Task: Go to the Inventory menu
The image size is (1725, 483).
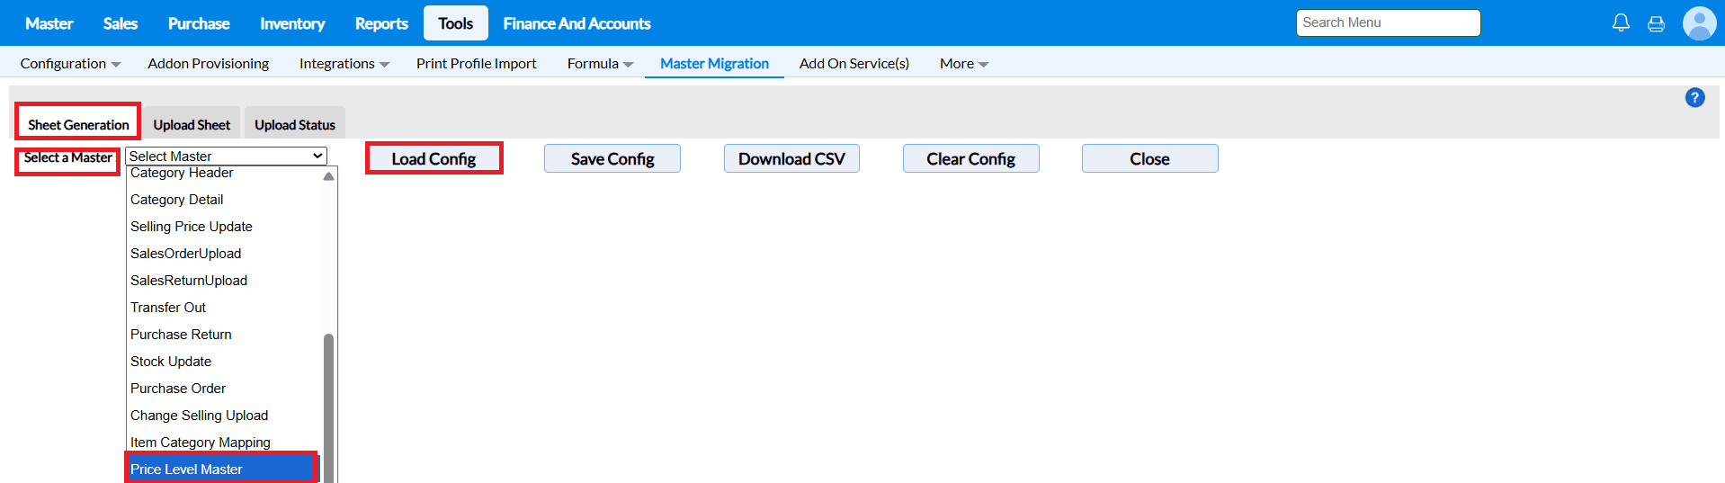Action: pos(292,23)
